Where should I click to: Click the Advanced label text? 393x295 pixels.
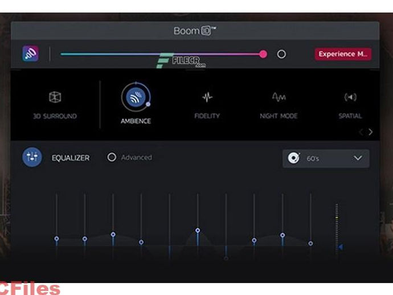point(136,157)
